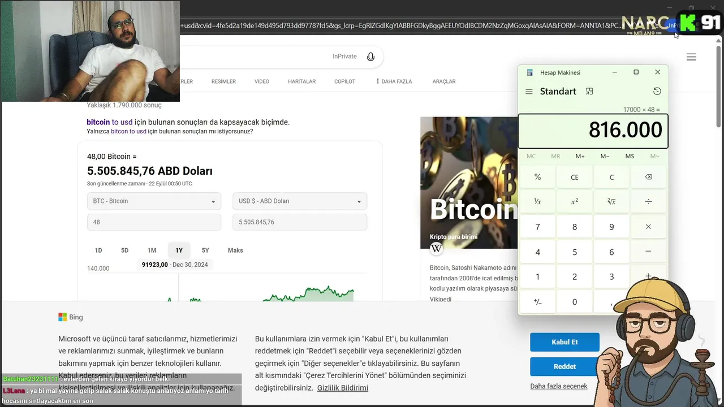Click the Reddet button
This screenshot has height=407, width=724.
tap(564, 366)
